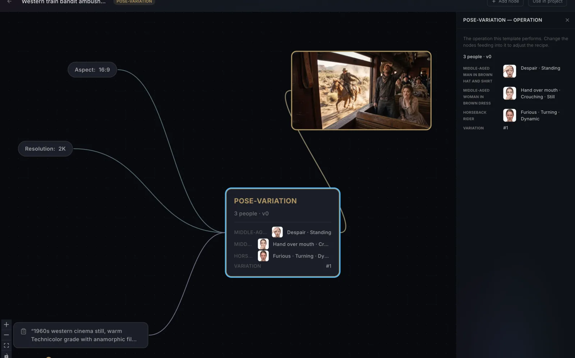Viewport: 575px width, 358px height.
Task: Select the Resolution 2K node
Action: (45, 149)
